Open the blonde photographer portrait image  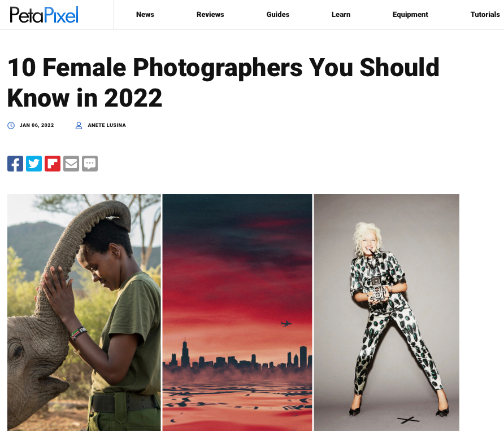pos(386,313)
